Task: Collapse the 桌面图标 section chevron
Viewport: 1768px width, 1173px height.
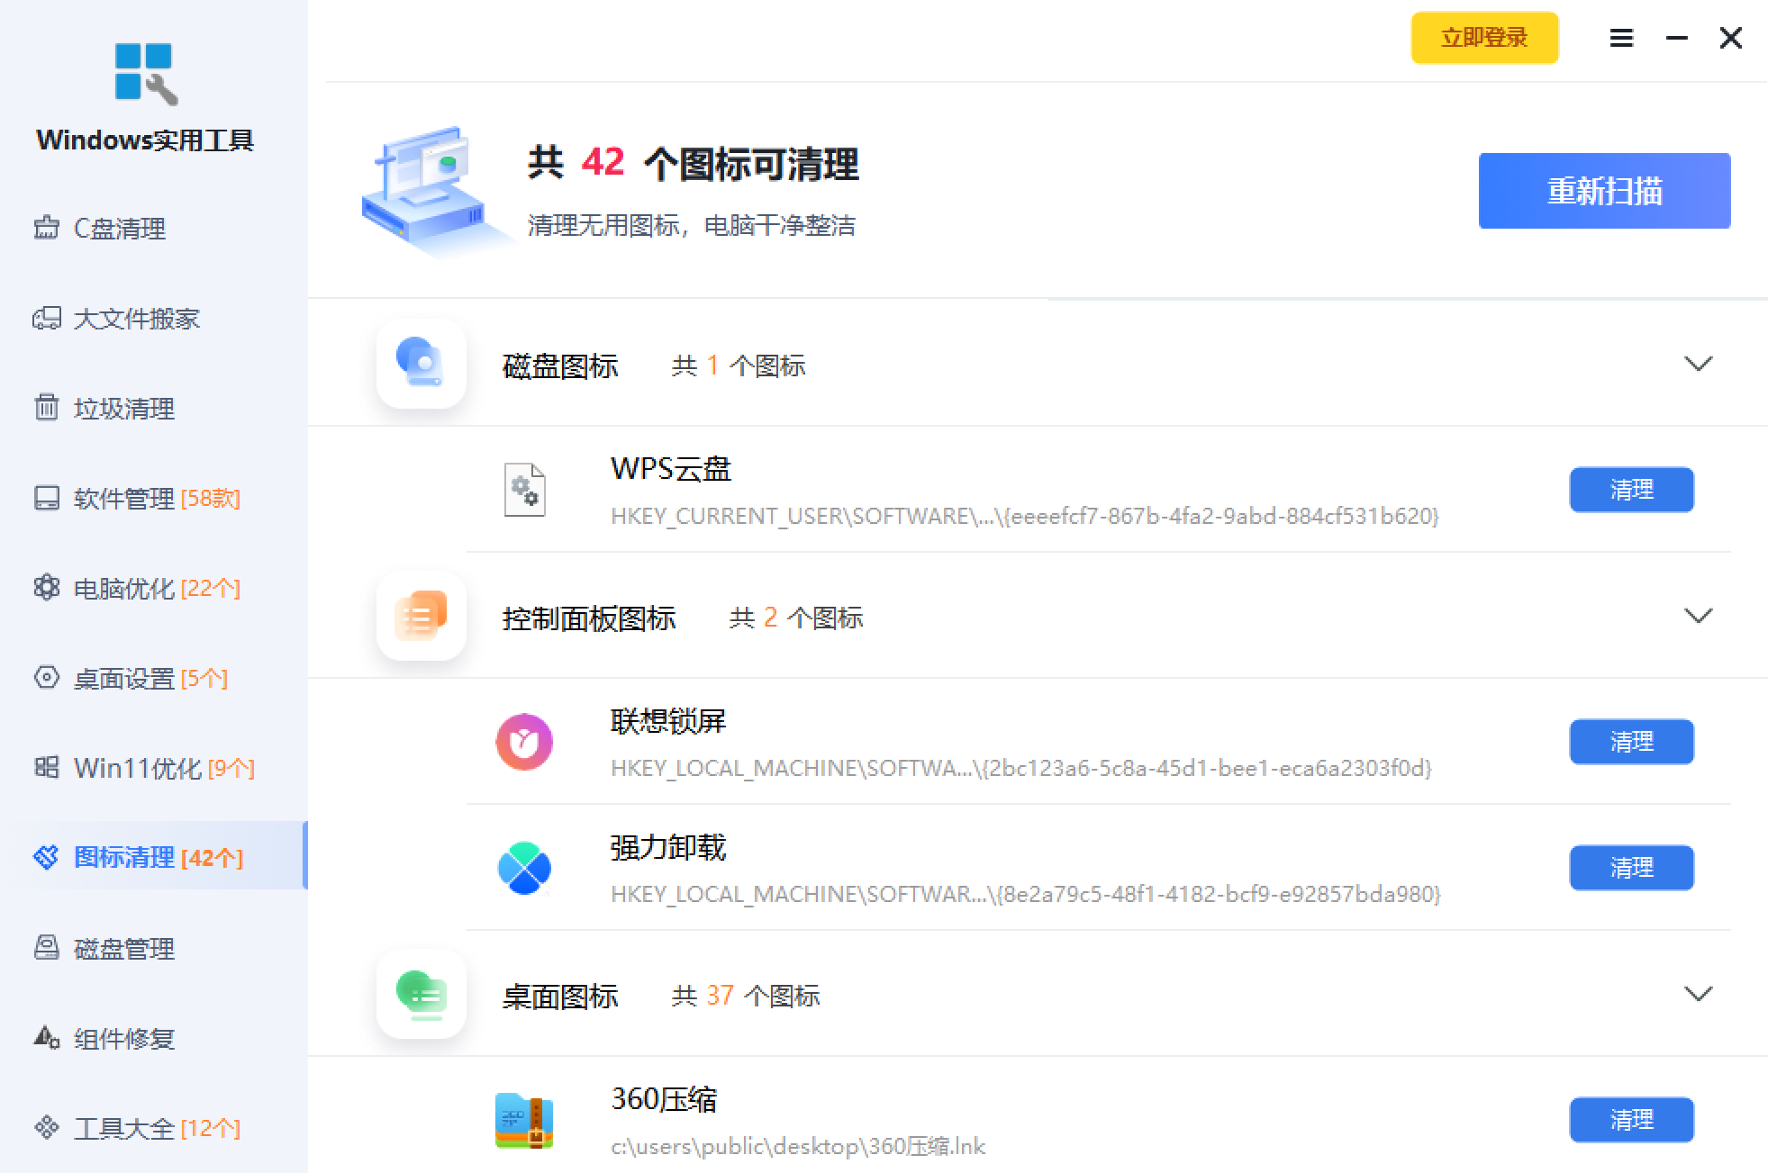Action: click(x=1698, y=994)
